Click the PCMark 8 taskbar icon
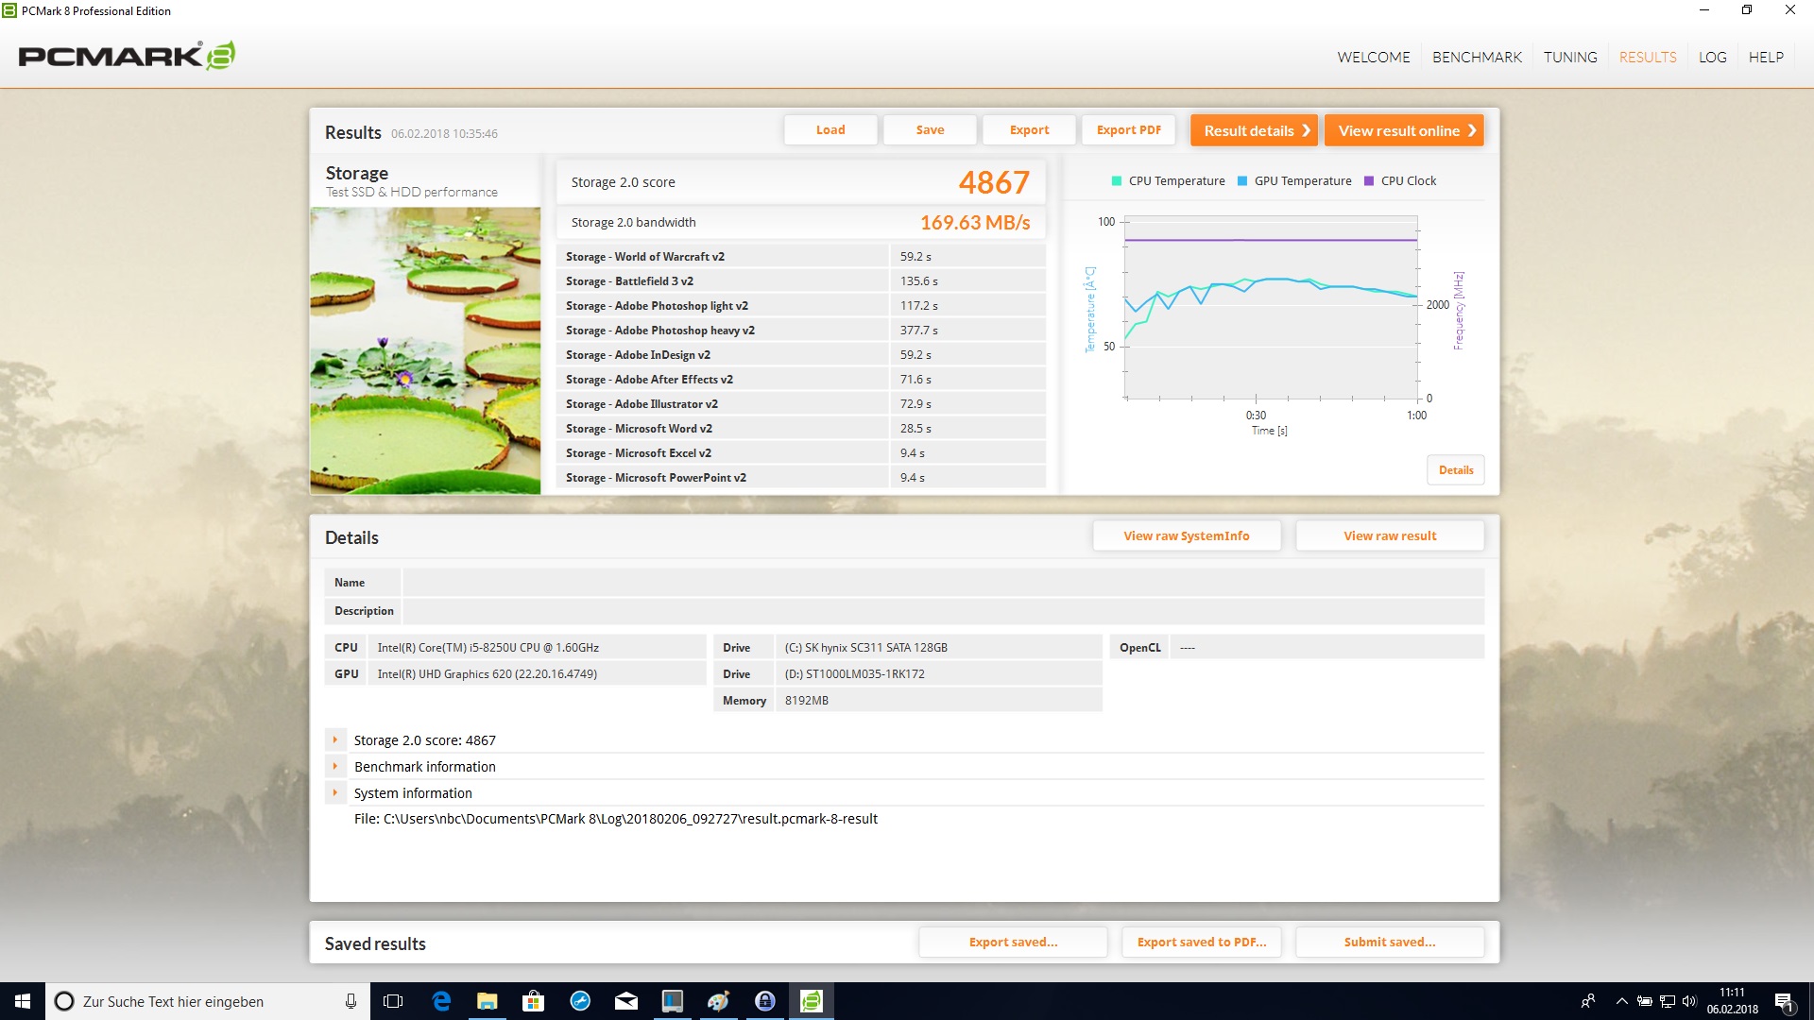Screen dimensions: 1814x1020 coord(812,1001)
